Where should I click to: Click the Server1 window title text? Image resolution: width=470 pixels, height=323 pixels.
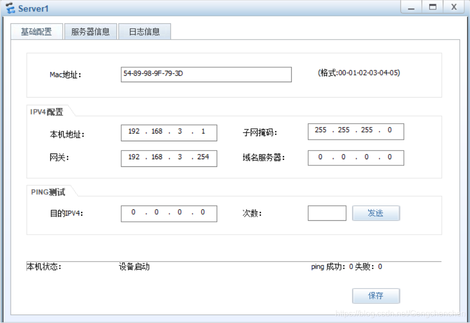(33, 9)
